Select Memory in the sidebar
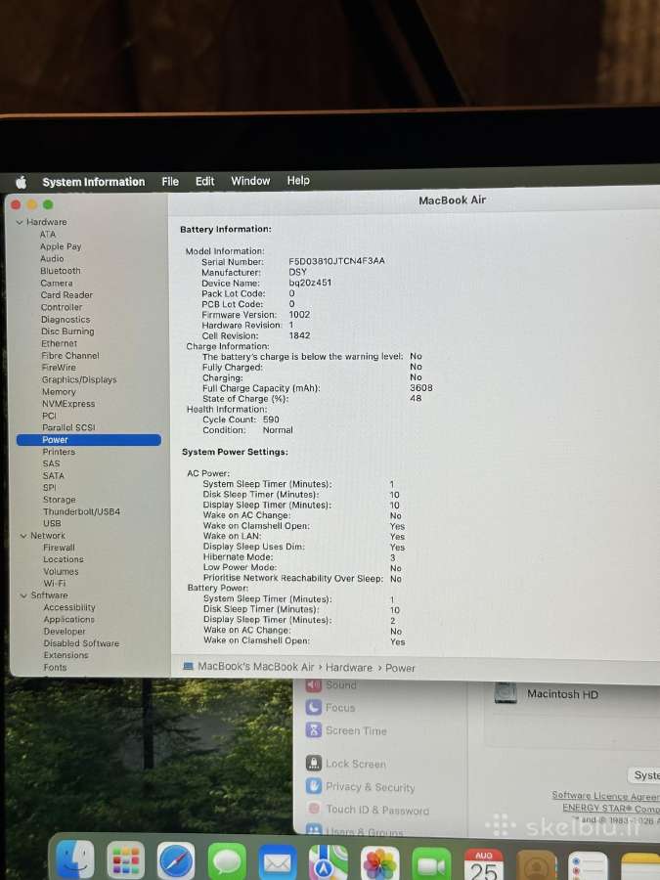 coord(59,392)
